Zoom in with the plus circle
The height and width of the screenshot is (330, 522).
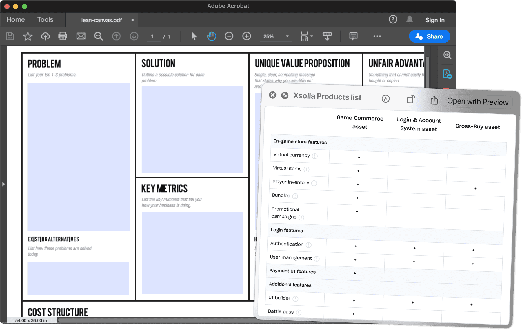[x=247, y=36]
